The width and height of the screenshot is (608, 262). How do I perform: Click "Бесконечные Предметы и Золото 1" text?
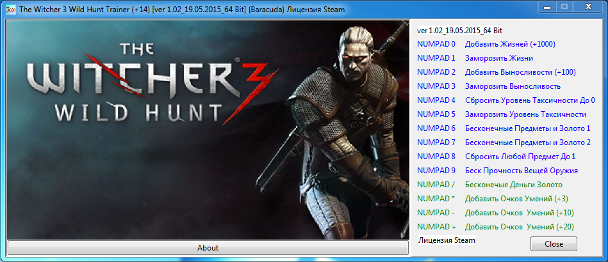point(528,128)
